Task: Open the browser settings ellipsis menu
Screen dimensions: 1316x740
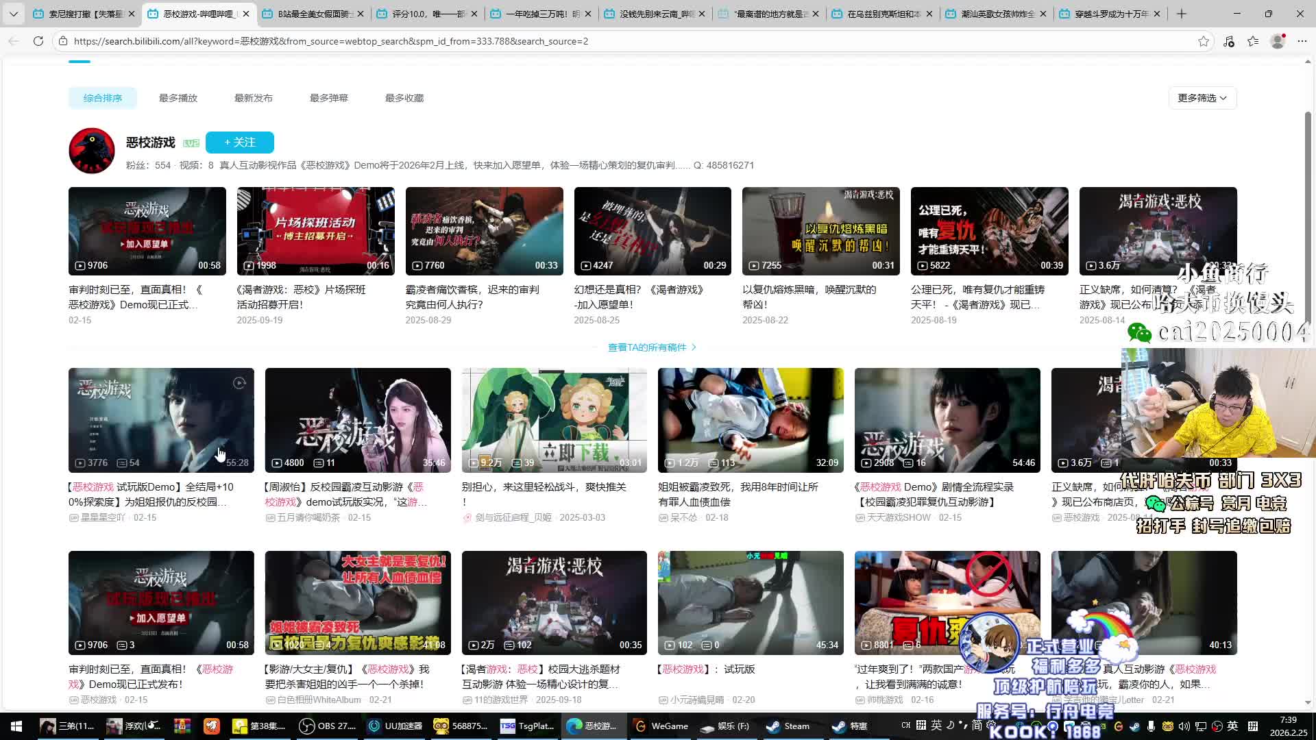Action: pos(1302,41)
